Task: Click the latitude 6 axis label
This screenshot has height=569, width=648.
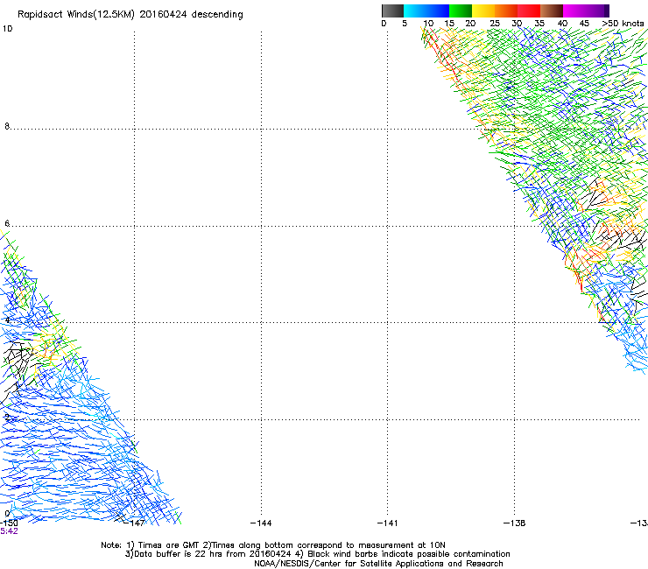Action: point(7,223)
